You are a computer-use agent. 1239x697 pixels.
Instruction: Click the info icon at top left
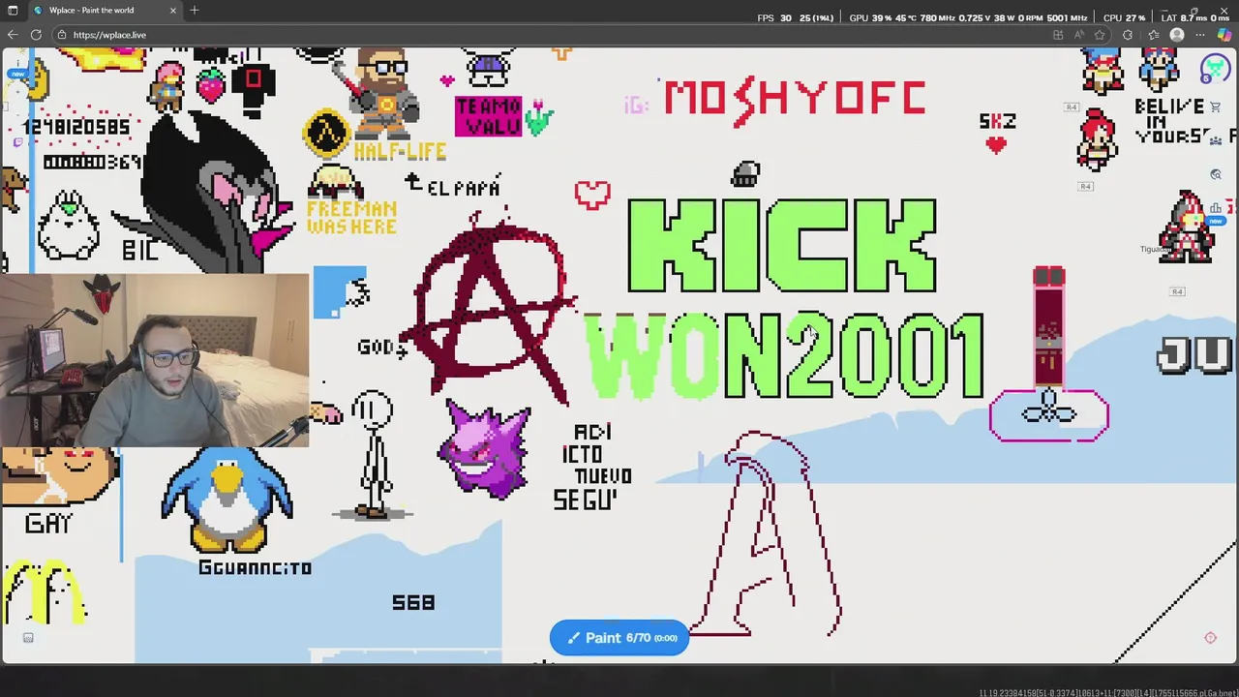pyautogui.click(x=17, y=63)
